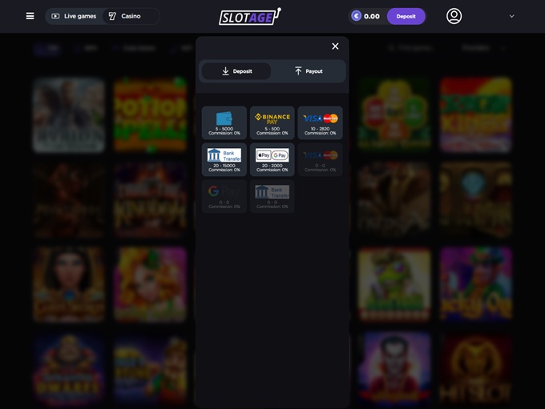Expand the header dropdown chevron

(511, 16)
